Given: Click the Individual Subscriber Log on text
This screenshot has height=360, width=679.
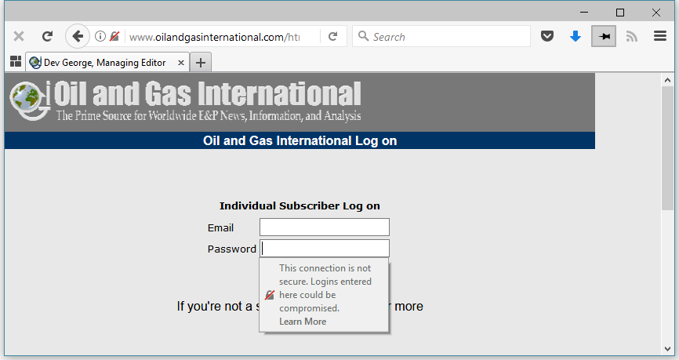Looking at the screenshot, I should 300,205.
